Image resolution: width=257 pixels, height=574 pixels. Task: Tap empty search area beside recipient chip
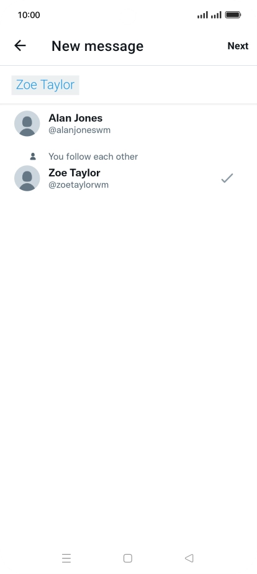pos(168,85)
